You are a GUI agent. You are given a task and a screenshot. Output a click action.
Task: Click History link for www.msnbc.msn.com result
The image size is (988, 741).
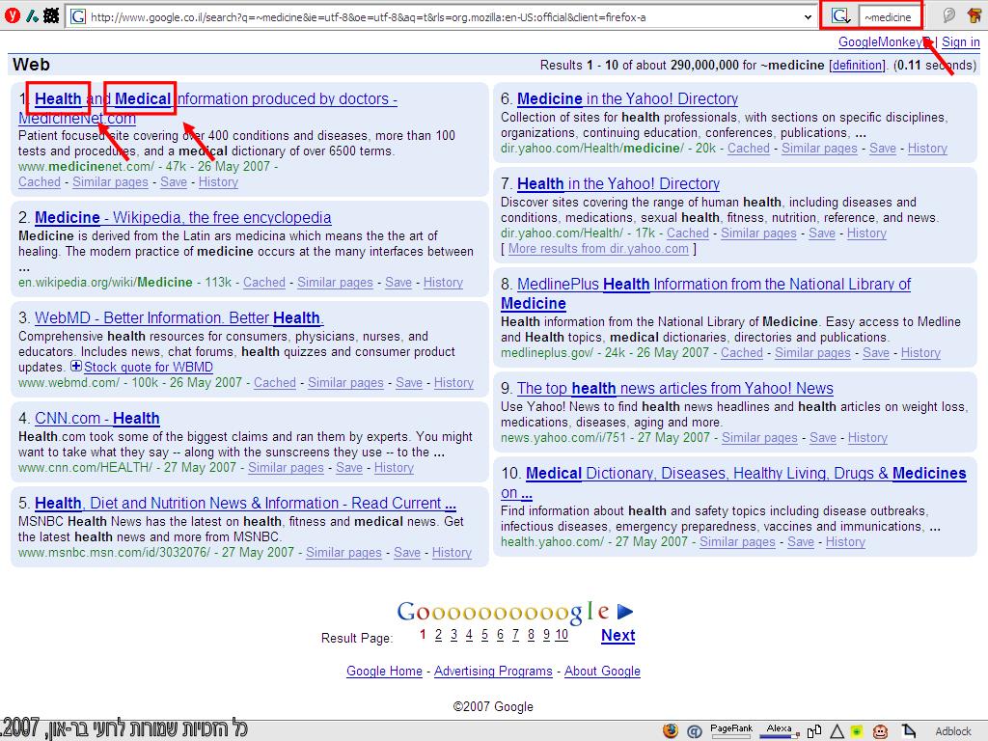coord(452,553)
